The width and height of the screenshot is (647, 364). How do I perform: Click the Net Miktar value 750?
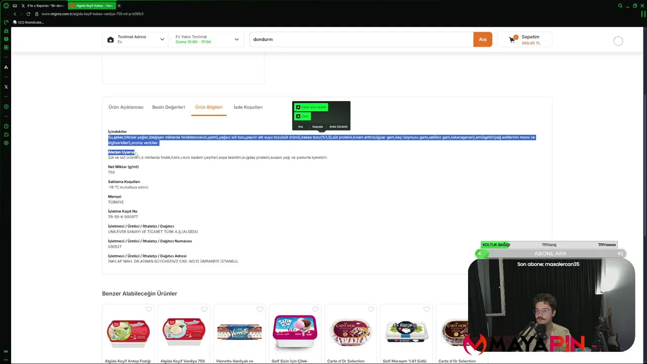point(111,172)
